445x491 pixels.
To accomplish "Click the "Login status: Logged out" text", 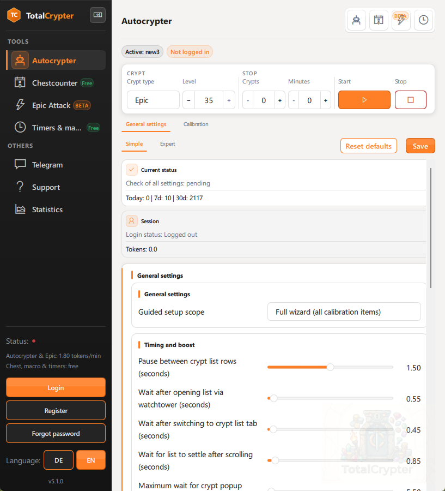I will [x=161, y=235].
